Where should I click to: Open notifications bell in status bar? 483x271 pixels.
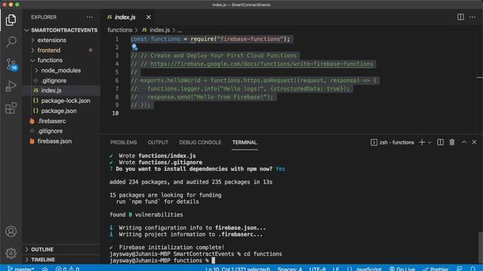[x=473, y=269]
